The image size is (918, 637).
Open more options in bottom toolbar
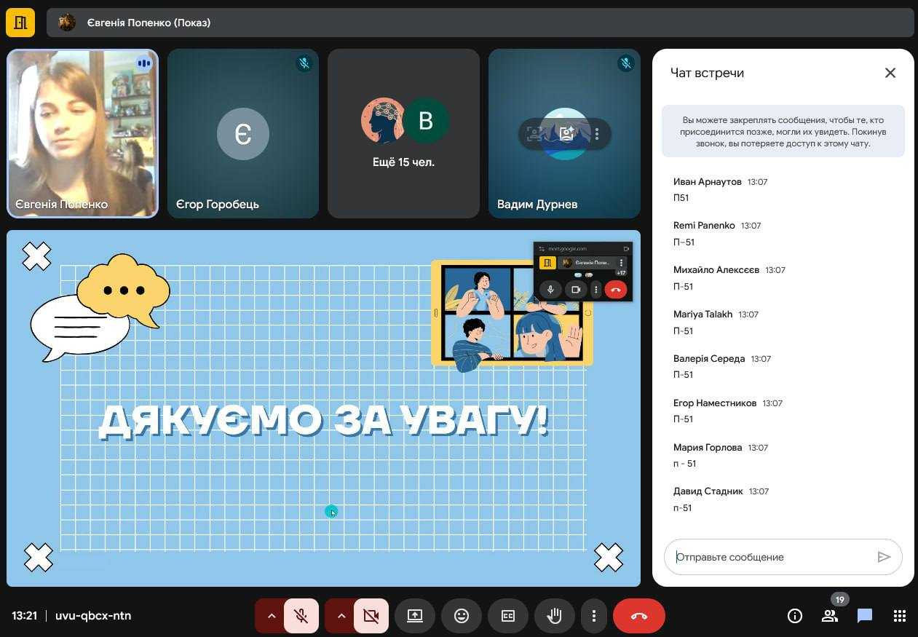pyautogui.click(x=594, y=616)
